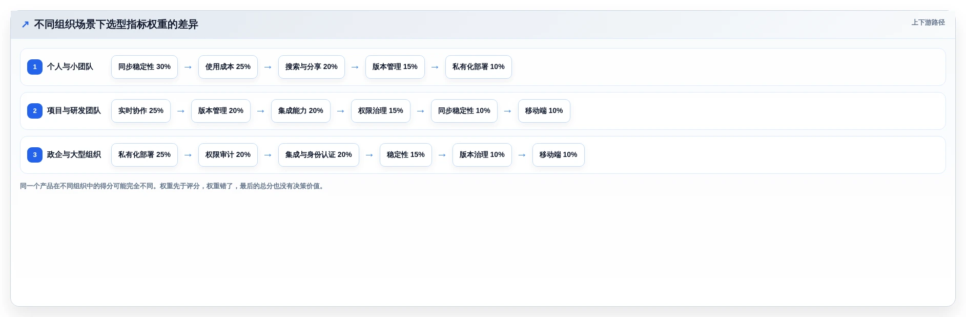Select the 个人与小团队 row label

[70, 67]
